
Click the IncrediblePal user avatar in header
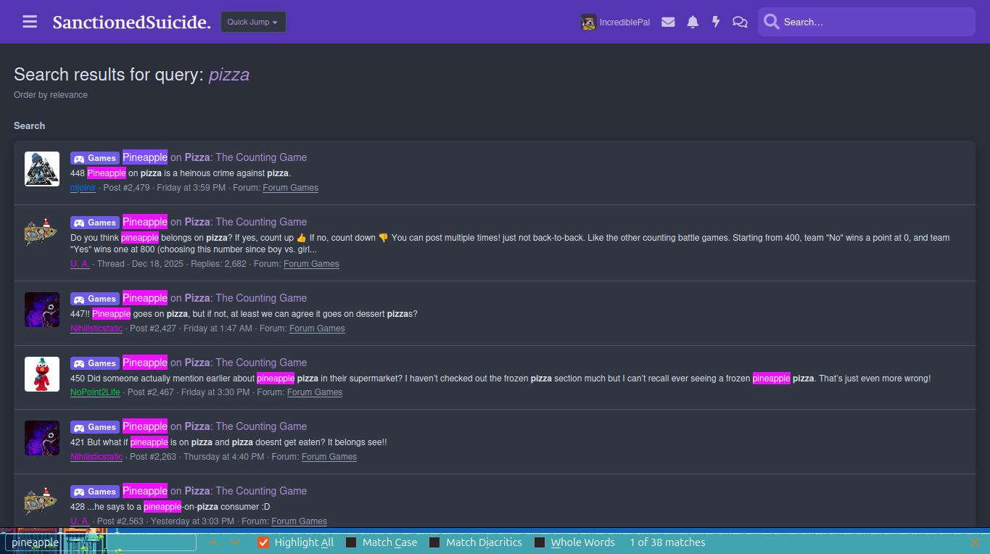[x=589, y=22]
